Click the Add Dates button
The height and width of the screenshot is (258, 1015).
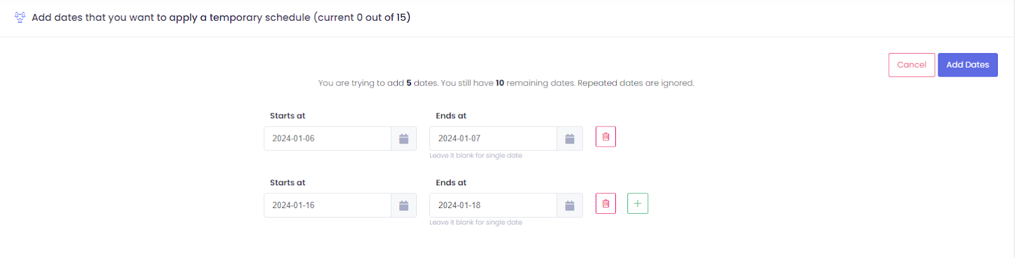[x=967, y=65]
